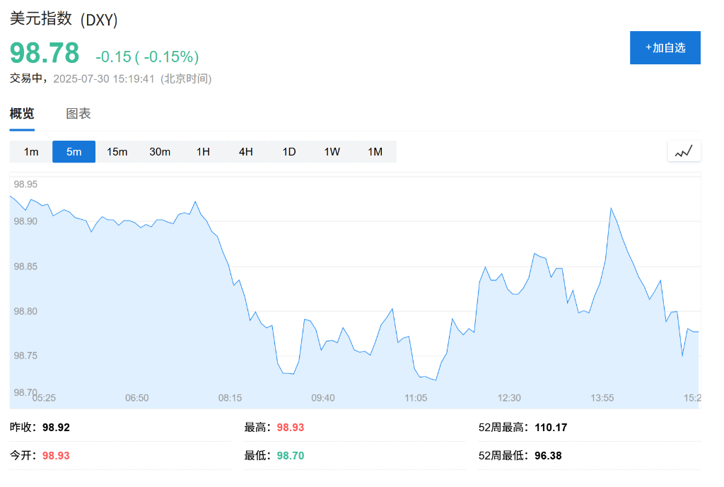This screenshot has width=724, height=487.
Task: Set chart interval to 1H
Action: point(203,152)
